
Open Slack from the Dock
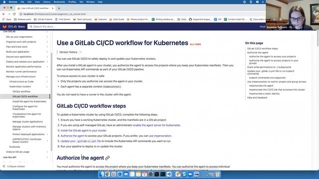pos(178,174)
